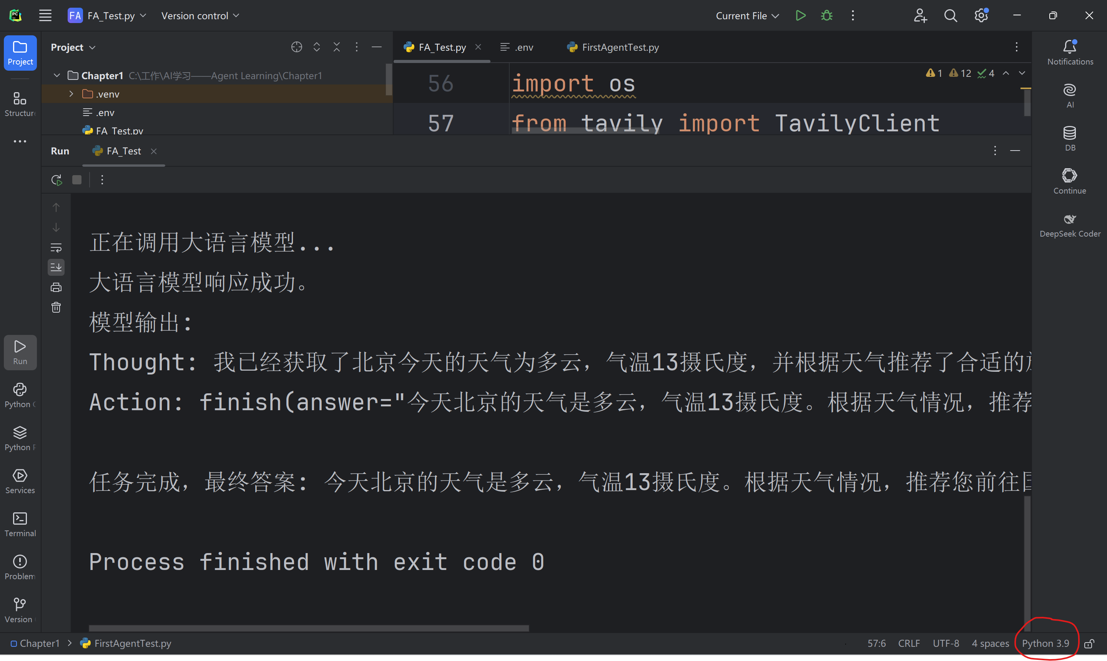This screenshot has height=661, width=1107.
Task: Rerun FA_Test in the Run toolbar
Action: coord(56,180)
